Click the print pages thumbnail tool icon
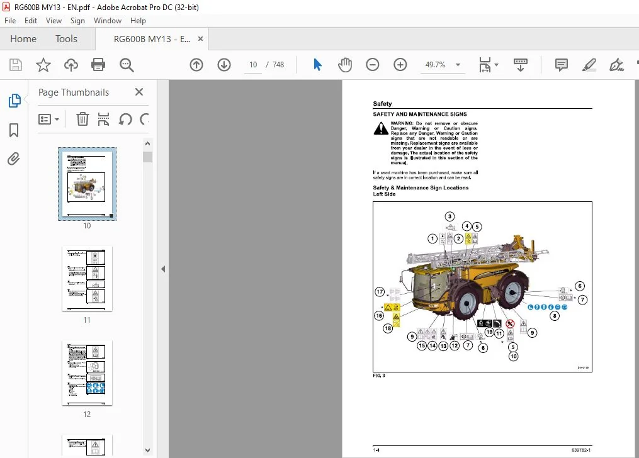Viewport: 639px width, 458px height. pyautogui.click(x=103, y=120)
